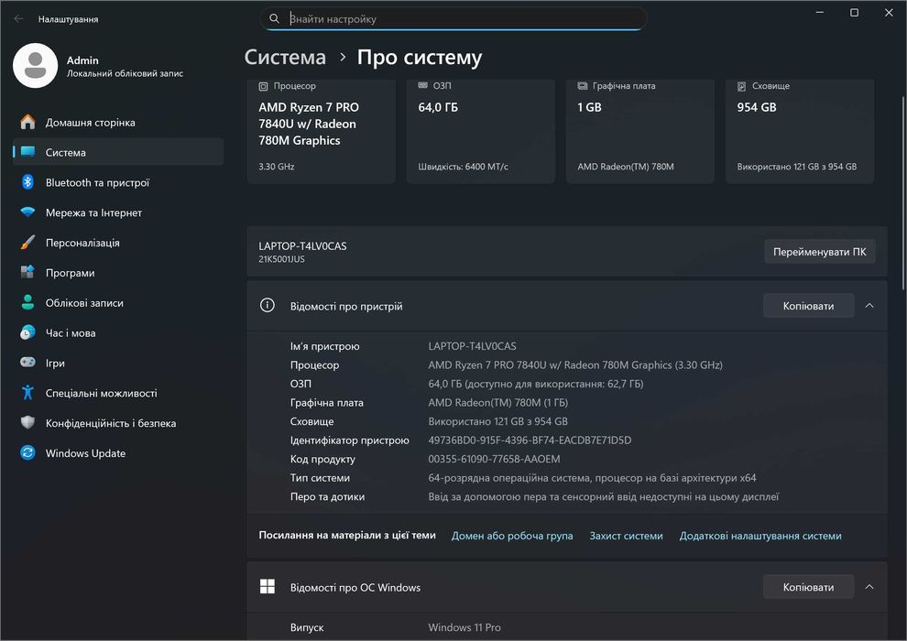
Task: Click the Windows logo beside Відомості про ОС Windows
Action: tap(268, 587)
